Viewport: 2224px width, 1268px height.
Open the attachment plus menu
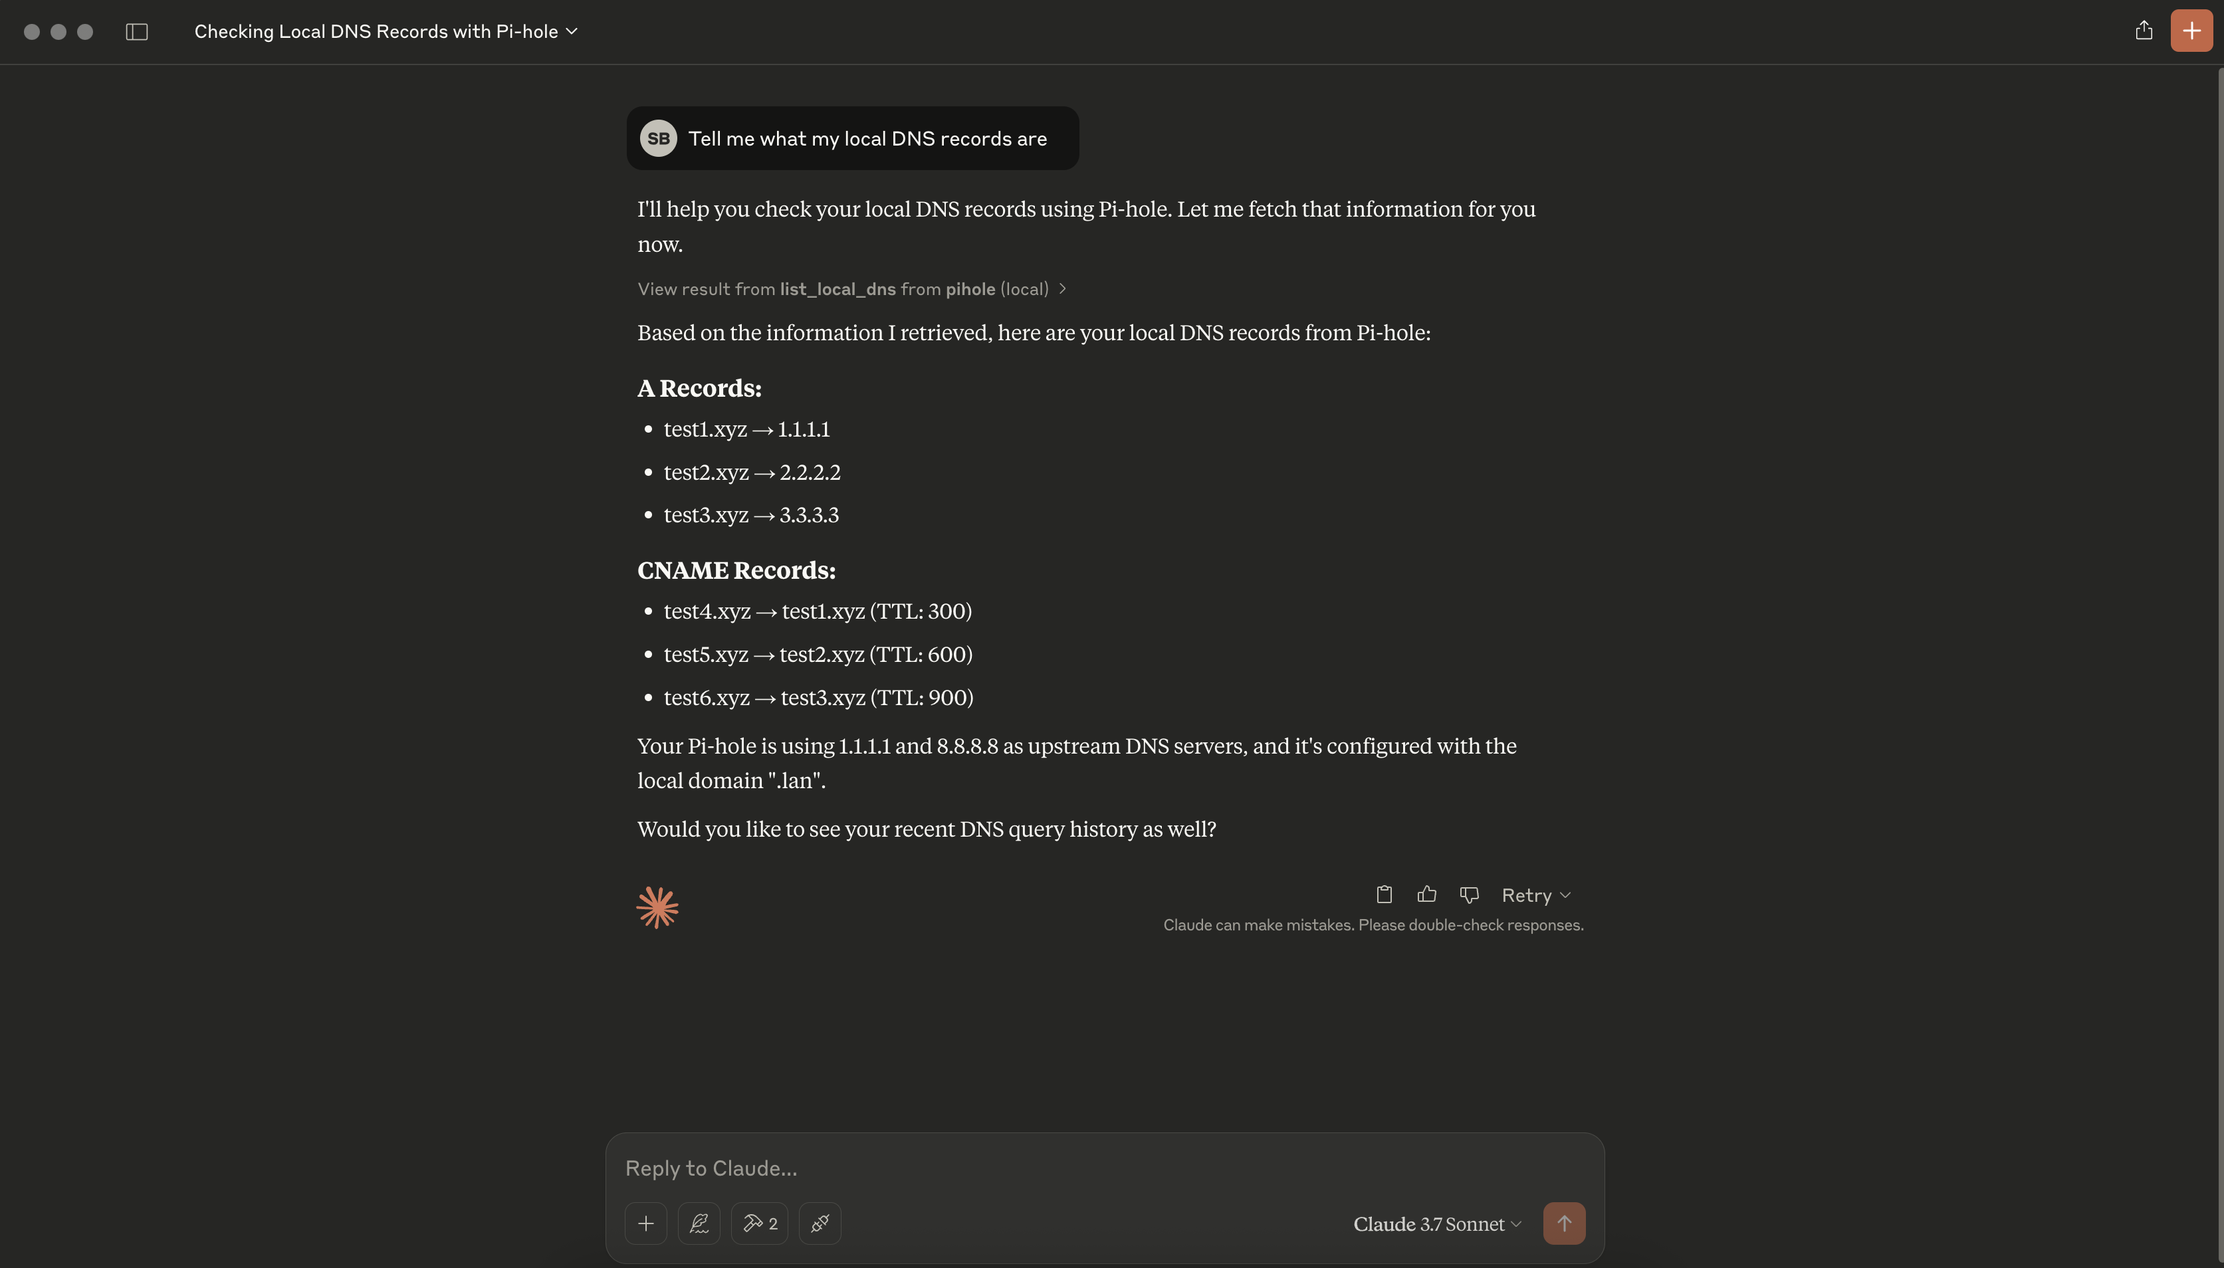coord(645,1223)
